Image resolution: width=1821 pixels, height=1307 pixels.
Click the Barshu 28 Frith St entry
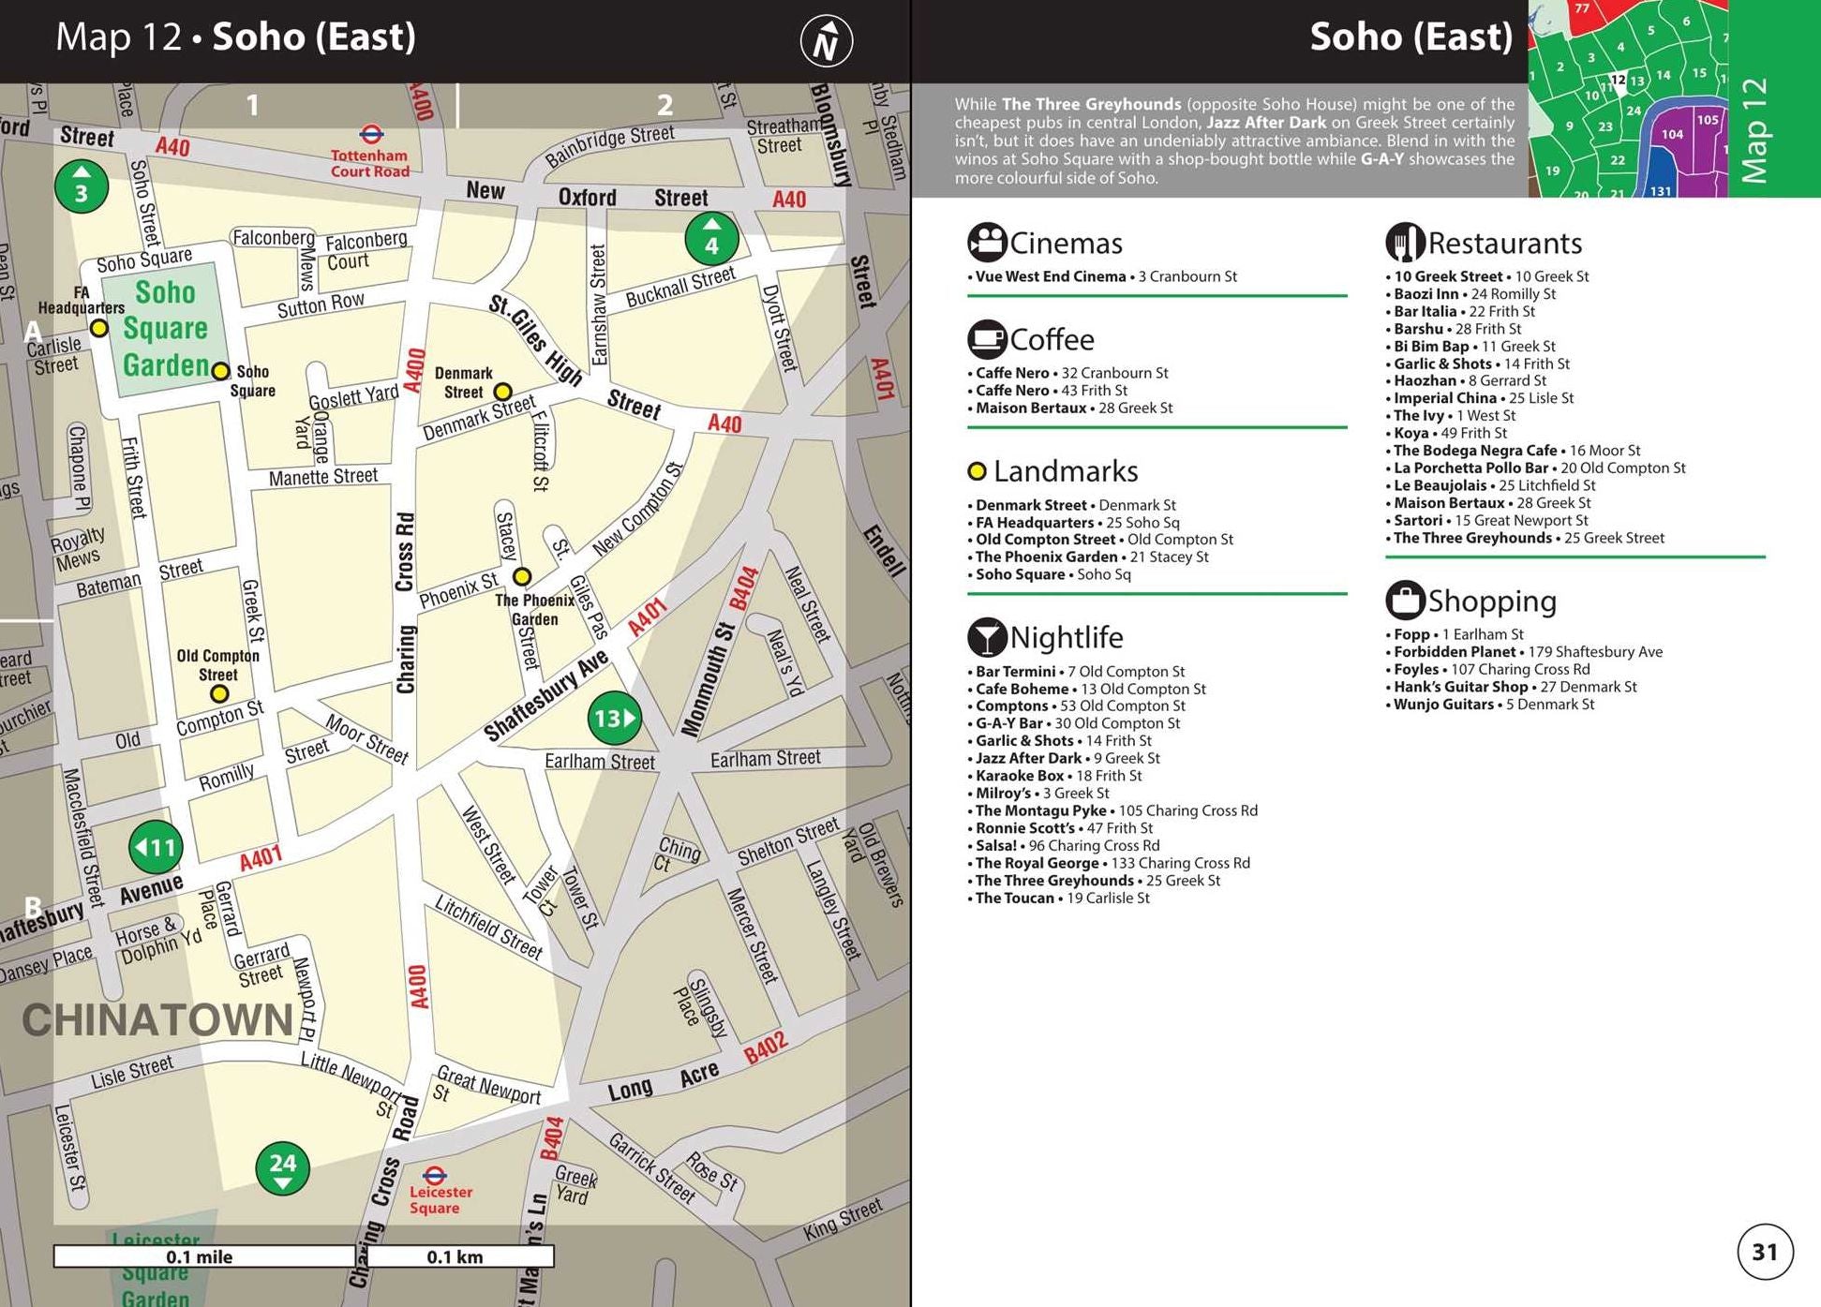[x=1454, y=329]
